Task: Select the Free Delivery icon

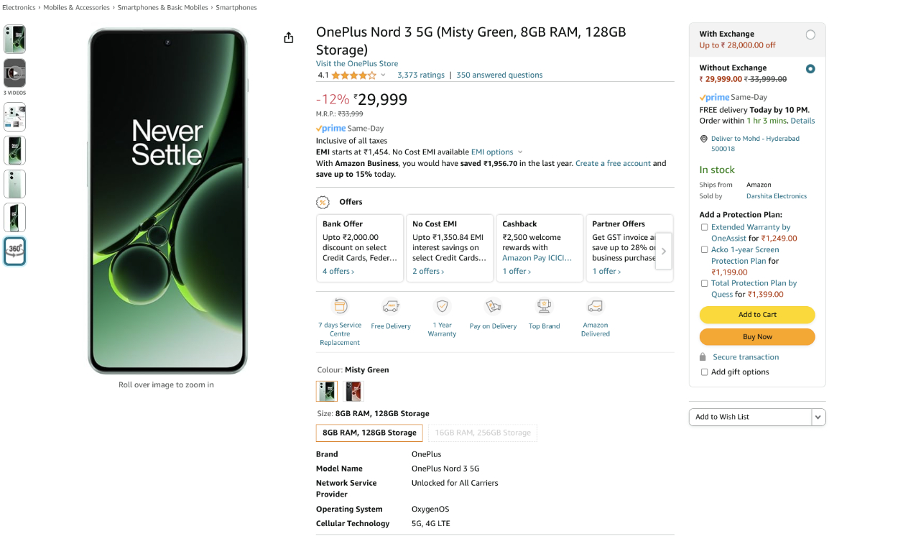Action: (x=390, y=306)
